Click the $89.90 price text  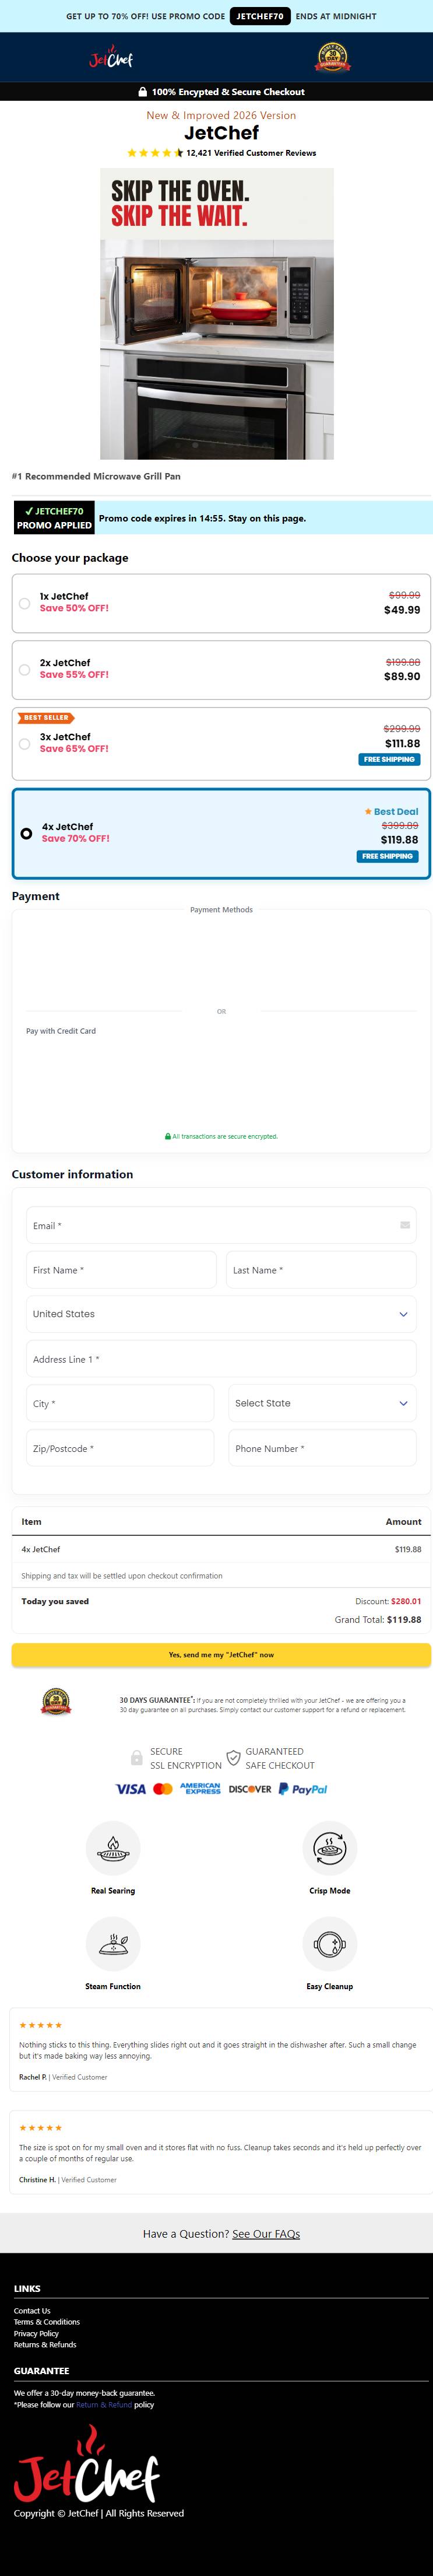[x=402, y=676]
